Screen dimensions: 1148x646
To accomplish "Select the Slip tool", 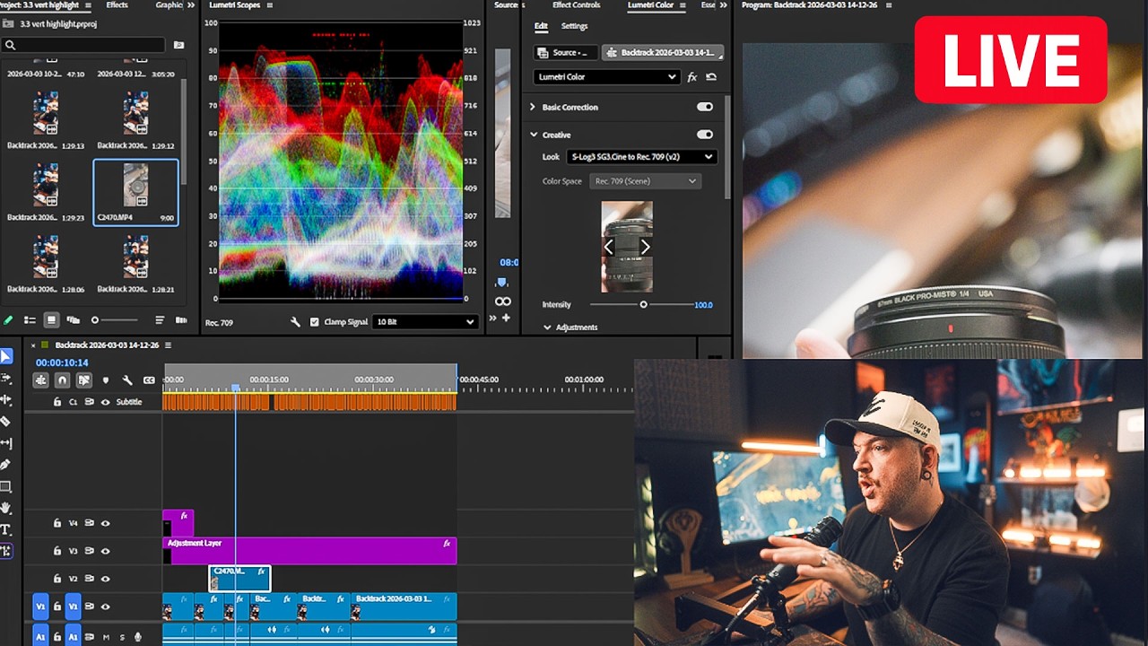I will click(6, 443).
